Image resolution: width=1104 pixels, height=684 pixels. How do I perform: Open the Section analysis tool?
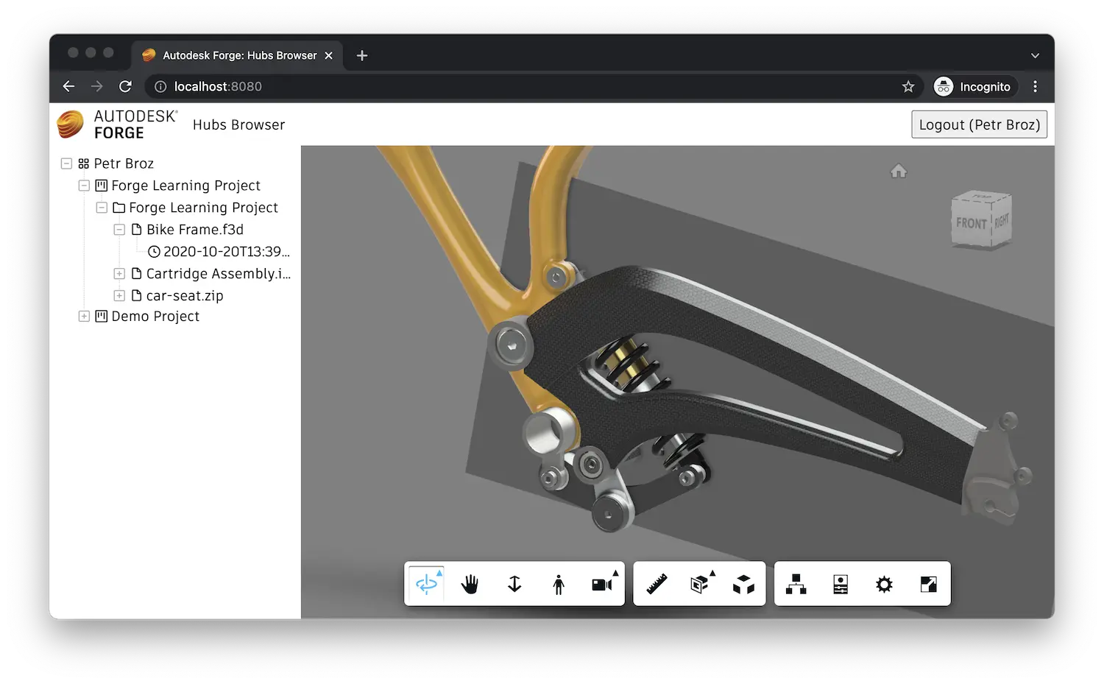(x=700, y=585)
